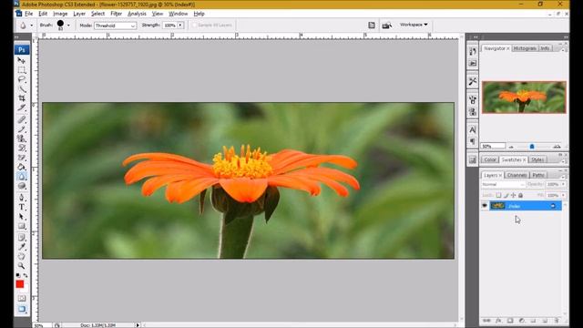Select the Magic Wand tool

22,89
